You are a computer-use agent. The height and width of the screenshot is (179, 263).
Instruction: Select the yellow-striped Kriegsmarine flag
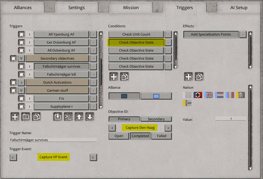pos(187,103)
